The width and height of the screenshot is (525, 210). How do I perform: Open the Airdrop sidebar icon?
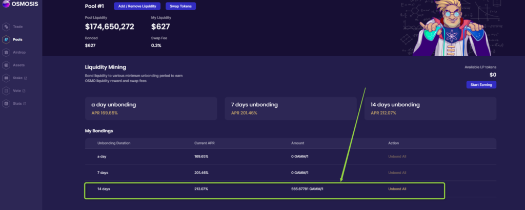(6, 53)
